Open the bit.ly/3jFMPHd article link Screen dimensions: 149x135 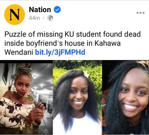click(x=60, y=52)
